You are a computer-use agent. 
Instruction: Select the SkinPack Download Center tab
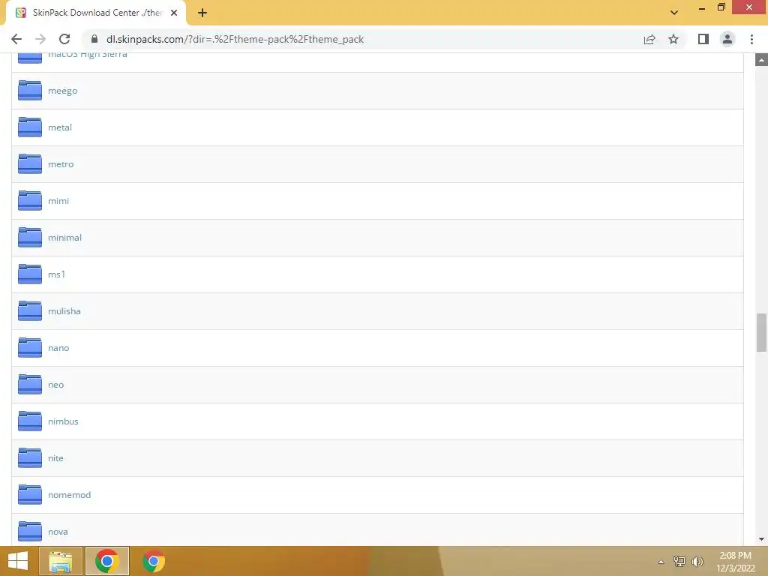(x=95, y=13)
